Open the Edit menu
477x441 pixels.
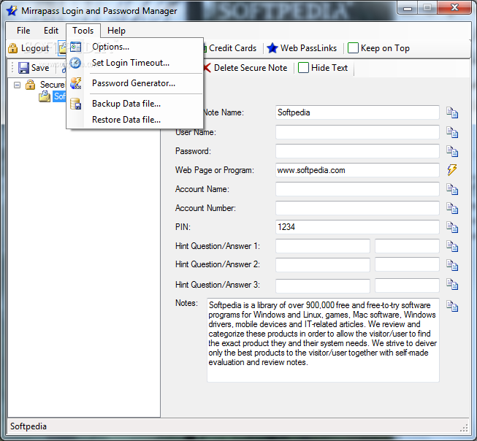(x=51, y=31)
